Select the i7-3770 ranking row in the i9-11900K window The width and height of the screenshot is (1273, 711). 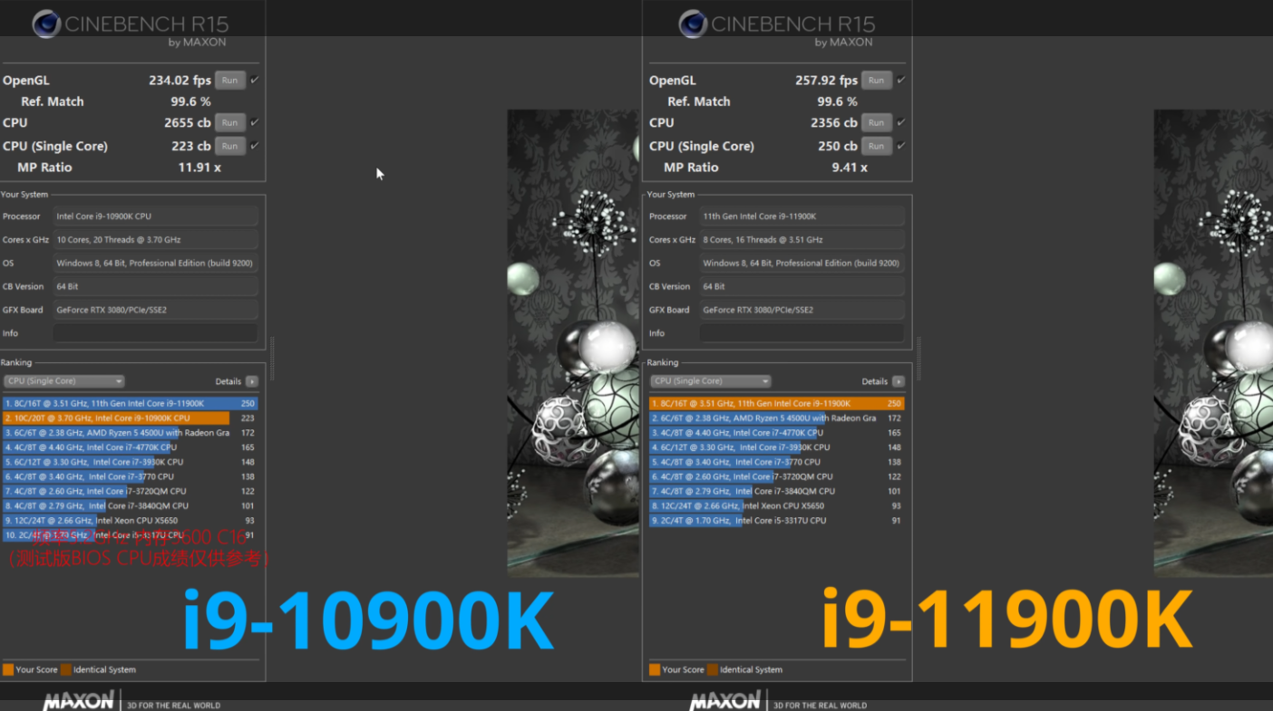pyautogui.click(x=777, y=462)
